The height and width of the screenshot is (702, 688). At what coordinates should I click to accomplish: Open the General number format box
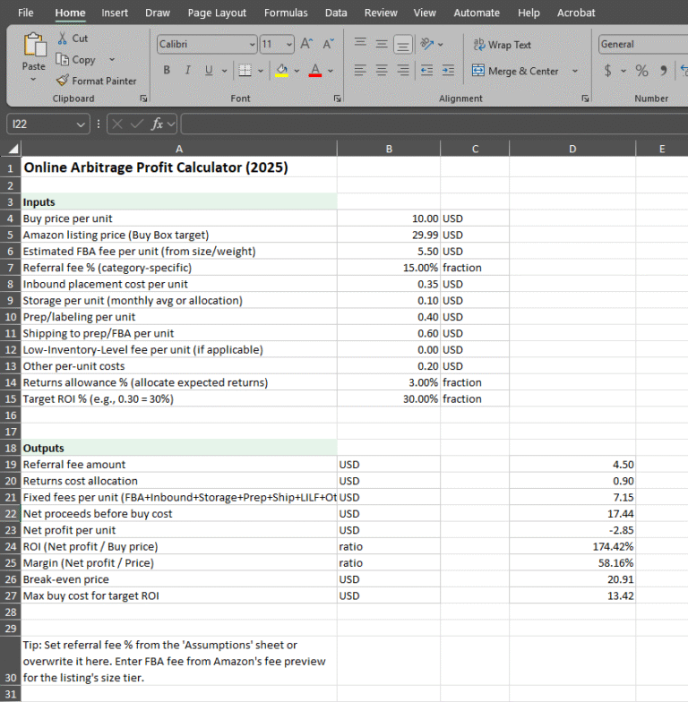tap(643, 45)
